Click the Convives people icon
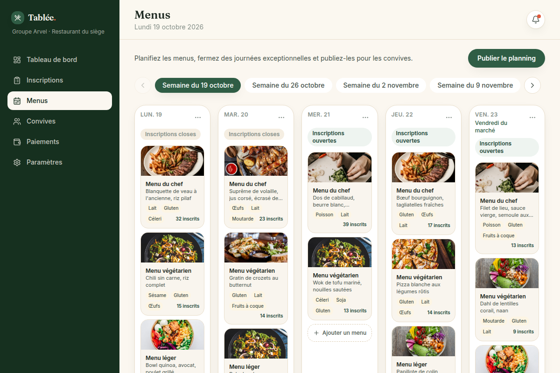This screenshot has height=373, width=560. (17, 121)
